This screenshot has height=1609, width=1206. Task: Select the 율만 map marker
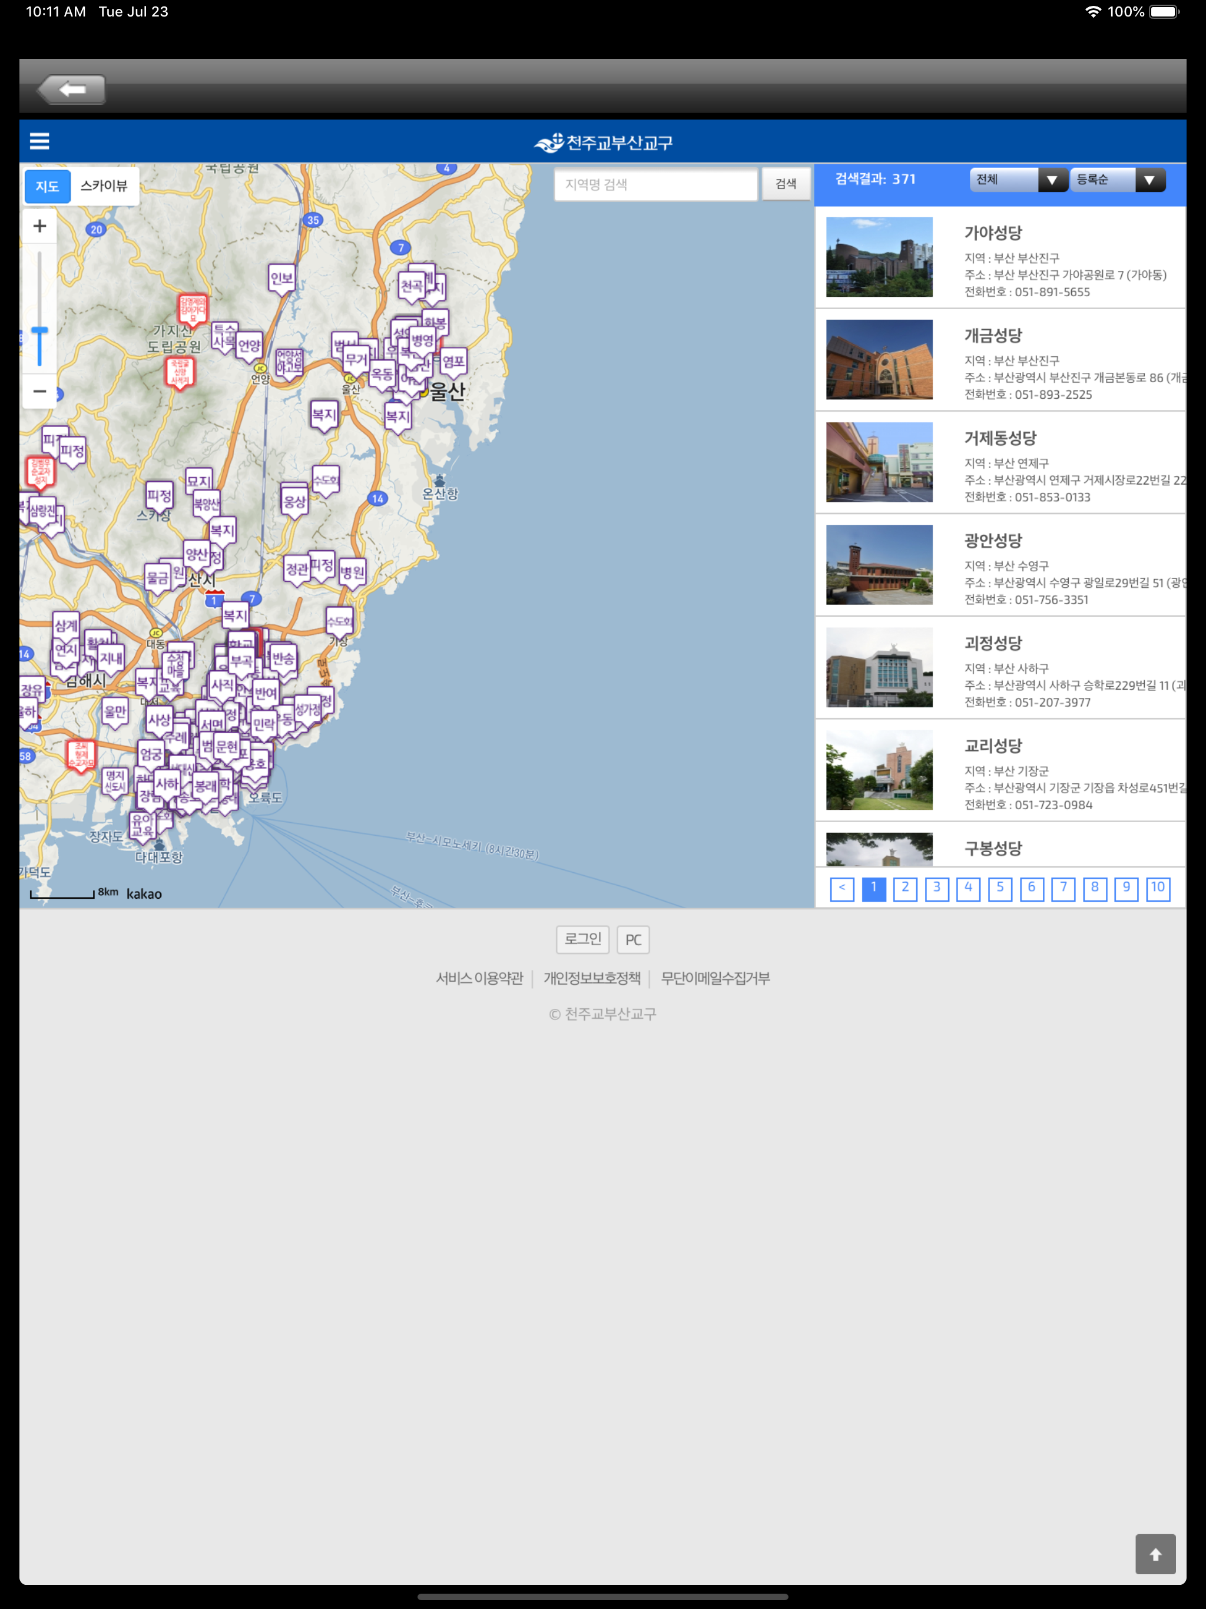click(115, 713)
